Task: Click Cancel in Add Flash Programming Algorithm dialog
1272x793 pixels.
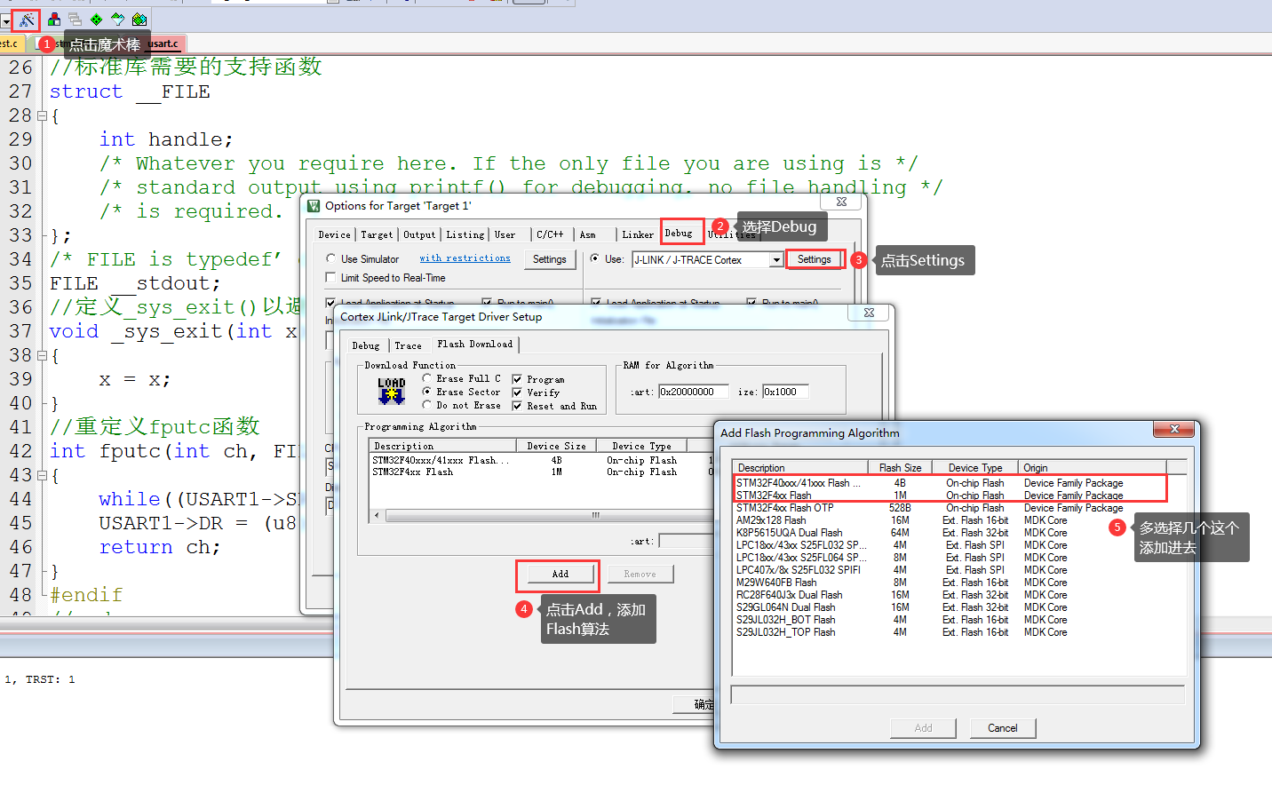Action: tap(1003, 728)
